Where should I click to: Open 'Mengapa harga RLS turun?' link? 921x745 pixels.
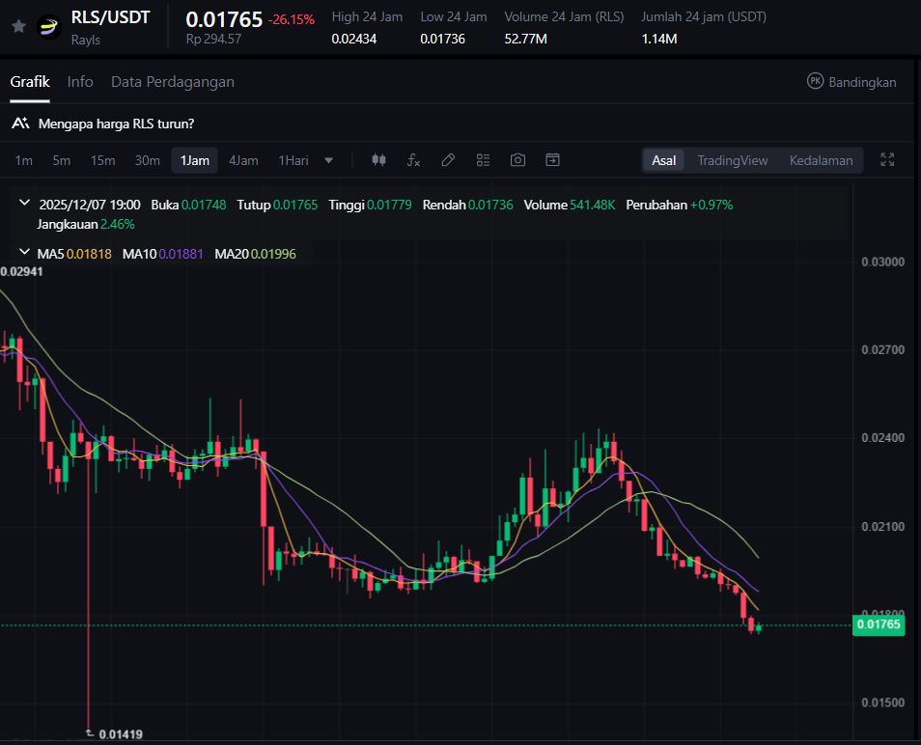coord(116,124)
